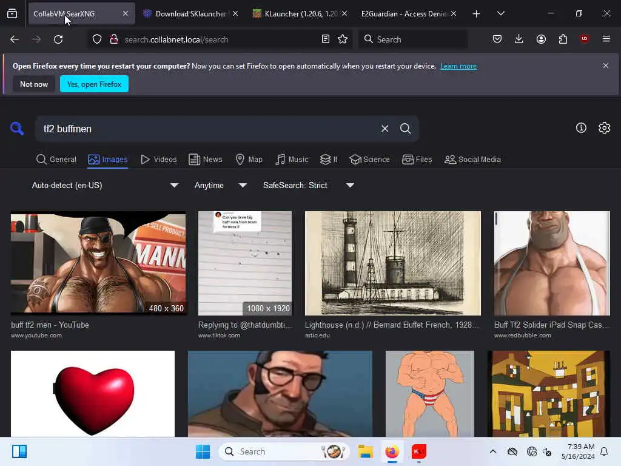Open the uBlock Origin extension icon
This screenshot has height=466, width=621.
(585, 39)
